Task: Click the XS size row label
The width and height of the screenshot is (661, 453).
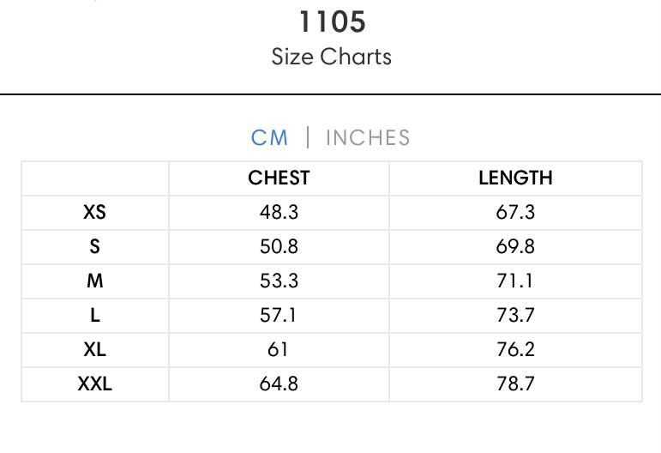Action: [x=95, y=212]
